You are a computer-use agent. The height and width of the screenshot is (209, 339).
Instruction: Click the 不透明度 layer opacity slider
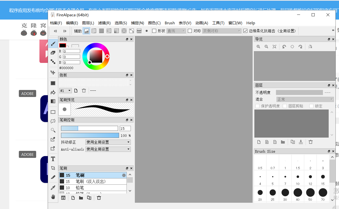(299, 92)
